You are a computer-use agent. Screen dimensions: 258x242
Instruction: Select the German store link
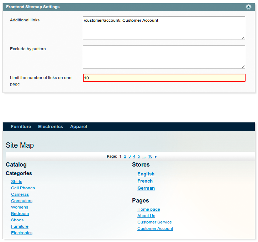(x=146, y=188)
